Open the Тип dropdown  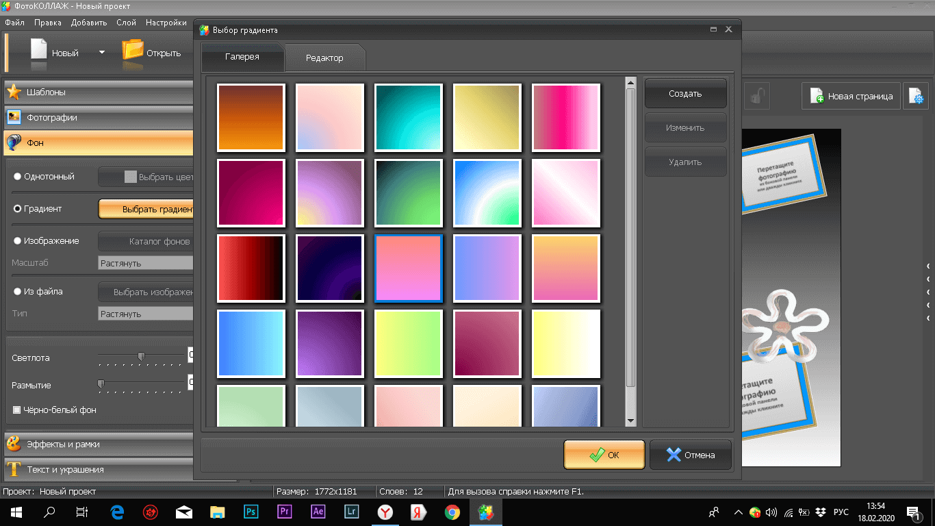[146, 314]
